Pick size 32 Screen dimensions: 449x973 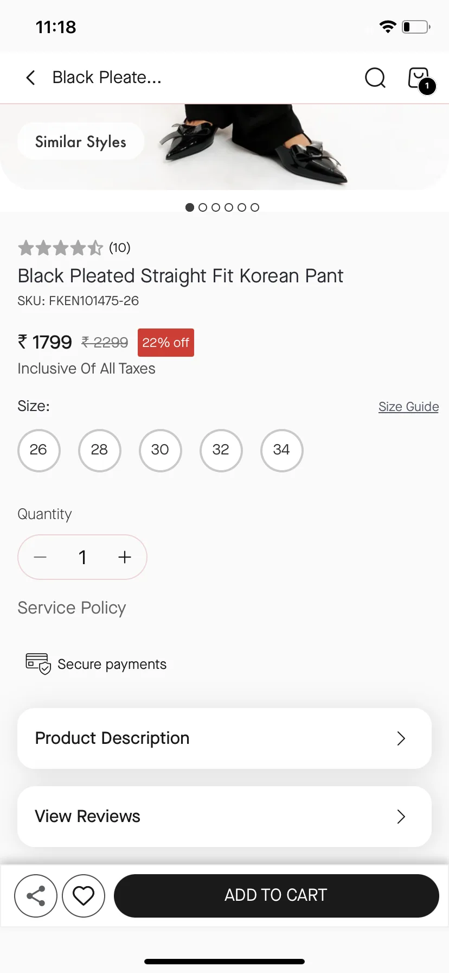pos(221,451)
